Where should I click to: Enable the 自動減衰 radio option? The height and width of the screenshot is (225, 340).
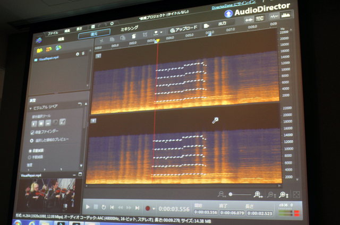tap(30, 151)
